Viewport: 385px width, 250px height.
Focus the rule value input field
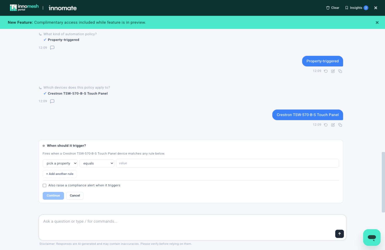pos(227,163)
